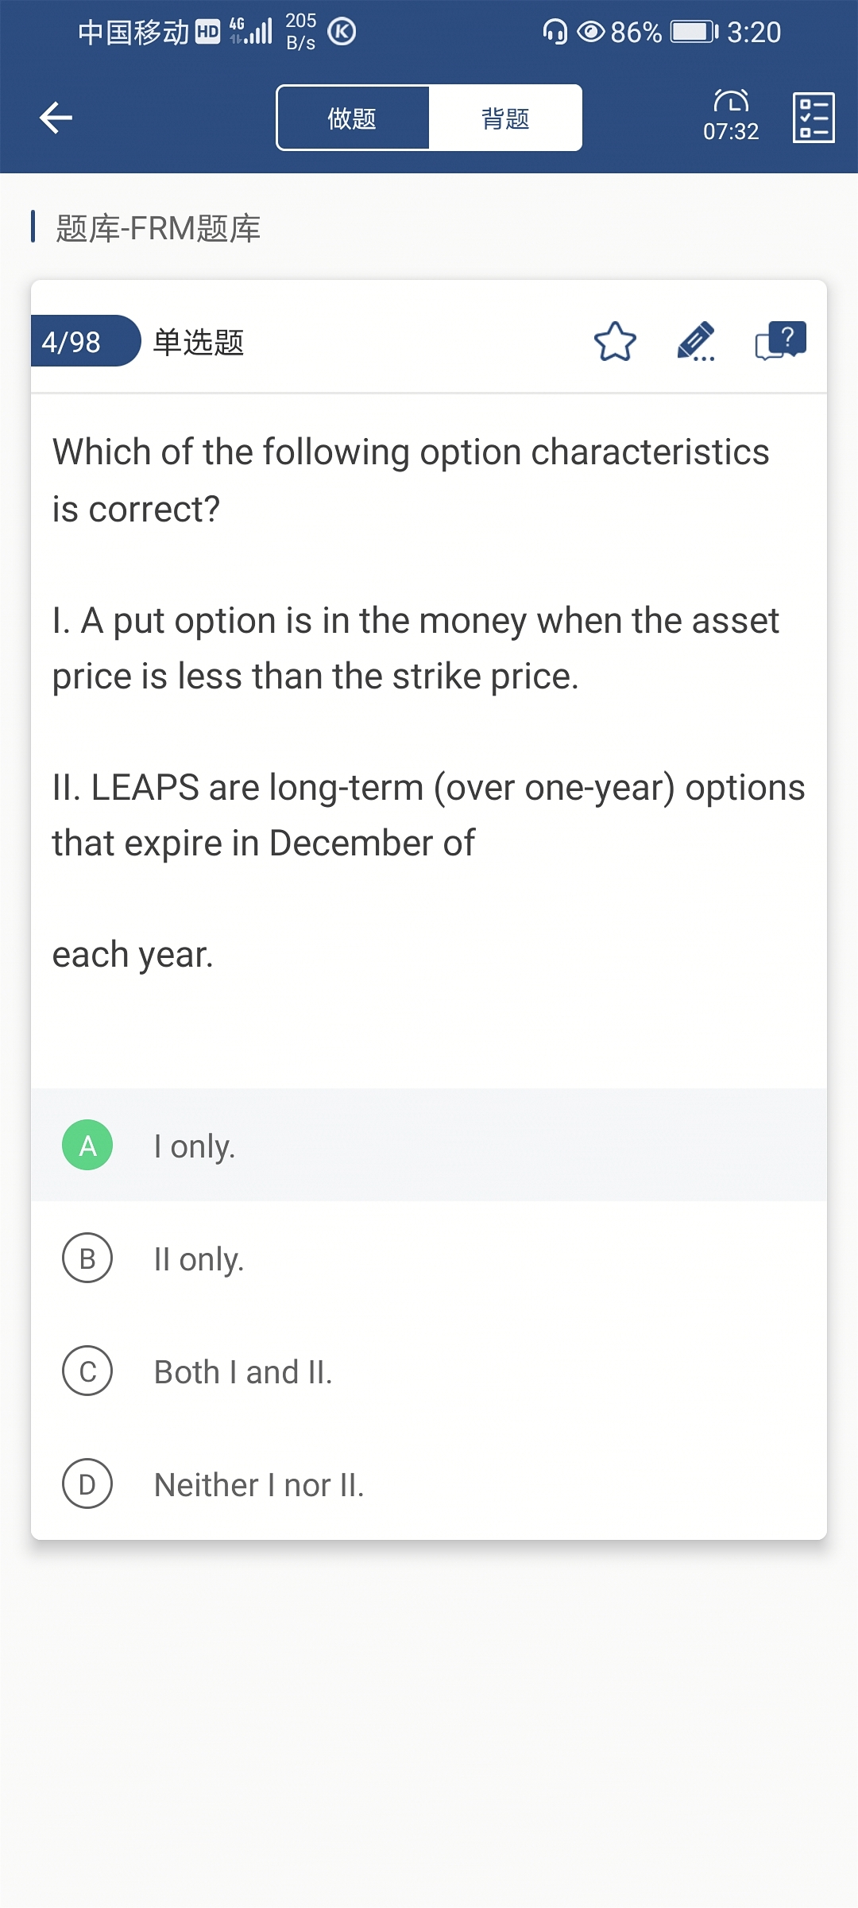Screen dimensions: 858x1908
Task: Select answer A radio circle
Action: click(87, 1145)
